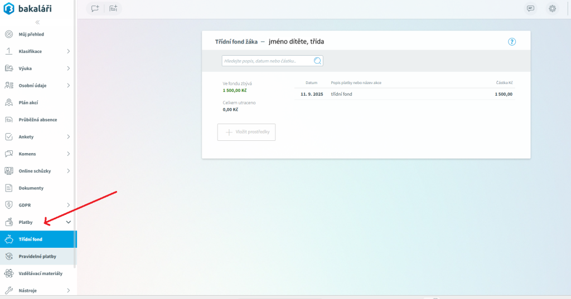
Task: Click the payment search input field
Action: click(x=267, y=61)
